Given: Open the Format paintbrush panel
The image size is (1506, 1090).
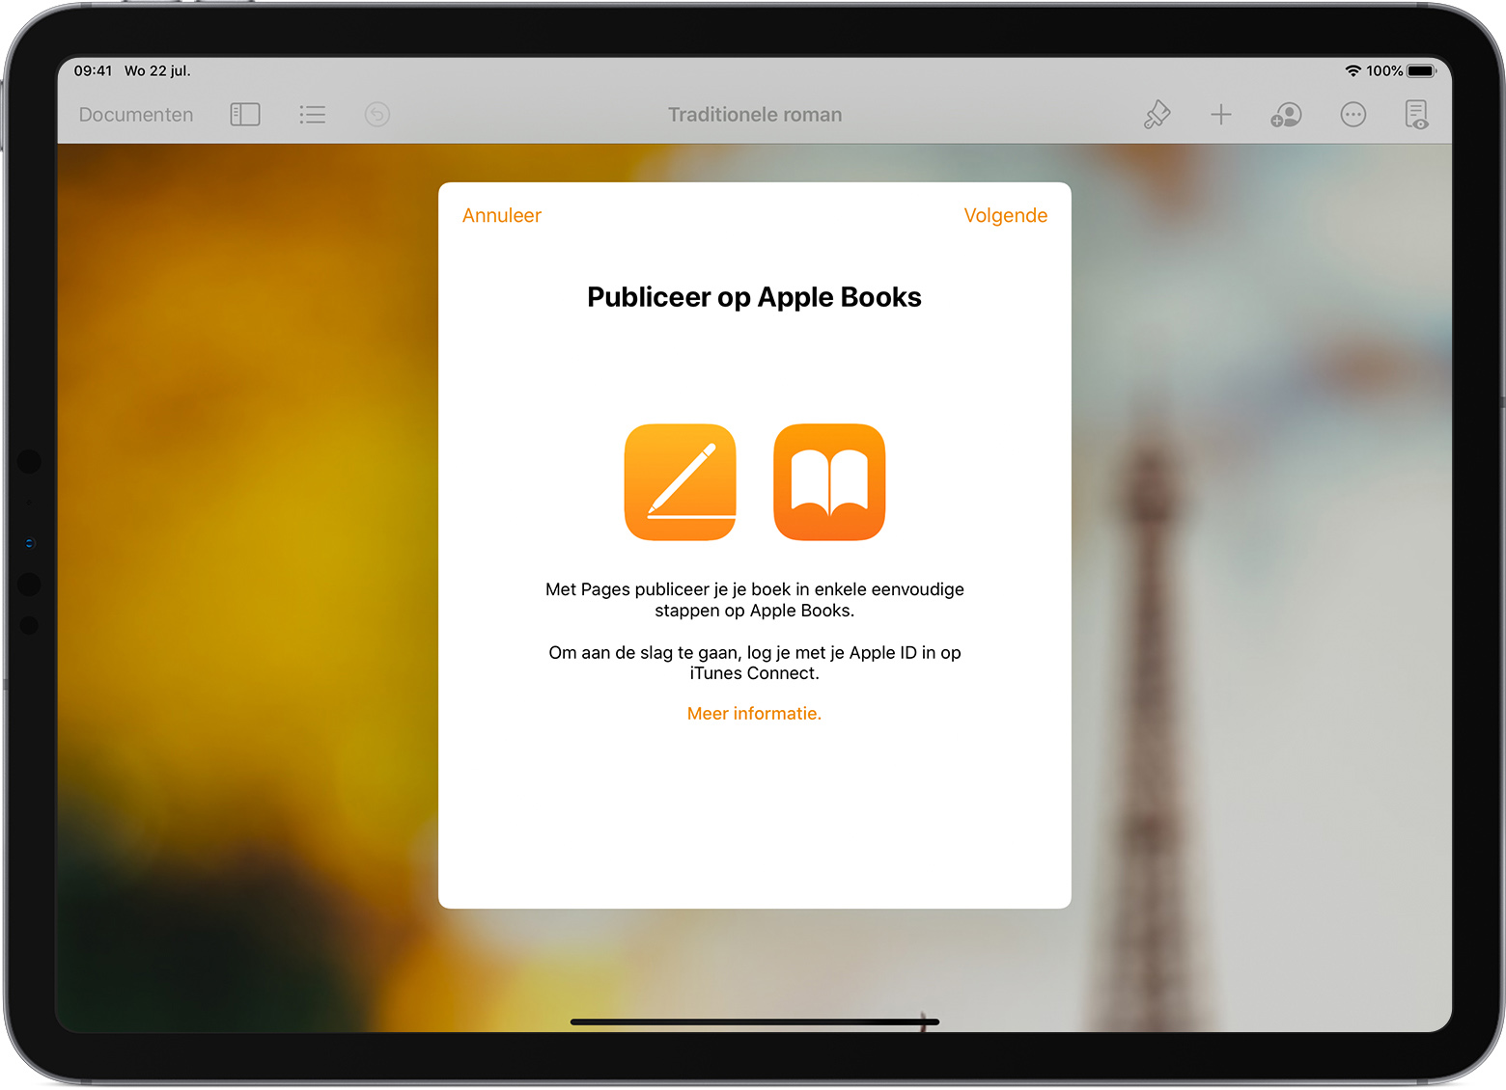Looking at the screenshot, I should [x=1157, y=114].
